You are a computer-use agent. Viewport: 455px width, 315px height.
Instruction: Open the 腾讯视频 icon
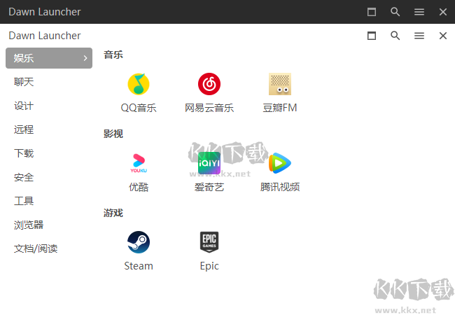point(280,163)
